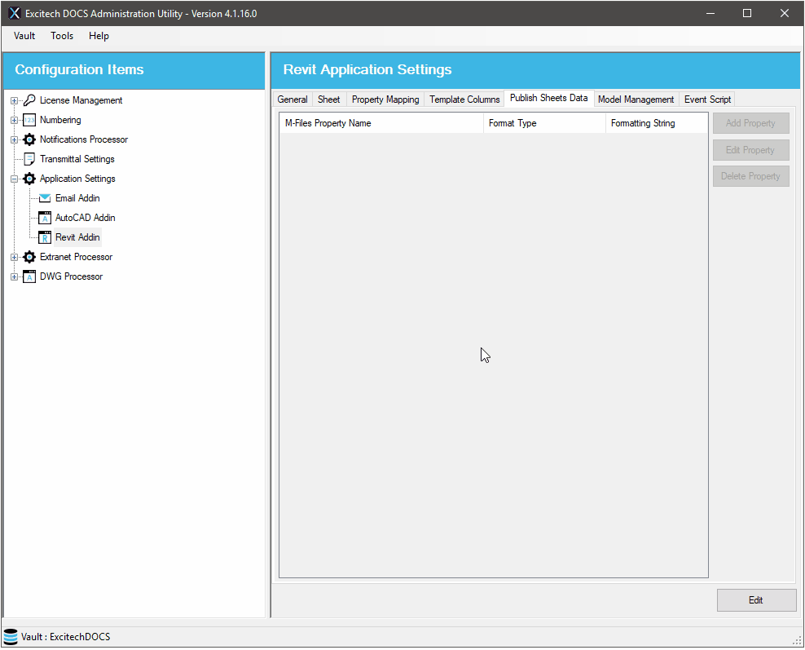The height and width of the screenshot is (650, 805).
Task: Select the DWG Processor icon
Action: pos(29,276)
